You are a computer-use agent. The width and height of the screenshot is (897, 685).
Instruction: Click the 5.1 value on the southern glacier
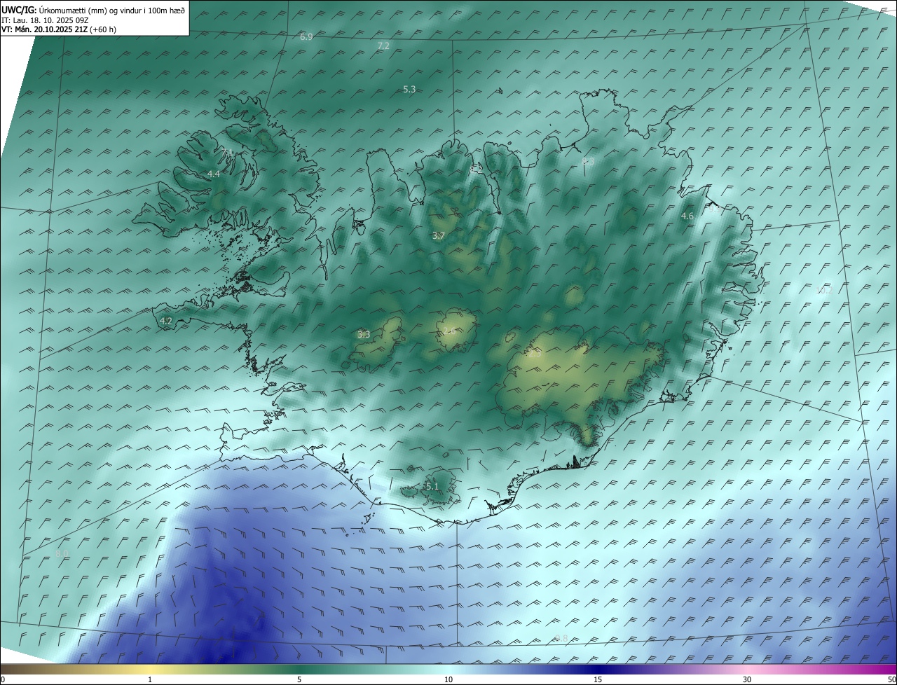pyautogui.click(x=432, y=486)
